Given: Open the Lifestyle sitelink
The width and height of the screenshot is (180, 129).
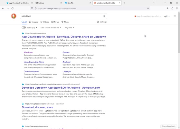Looking at the screenshot, I should pyautogui.click(x=67, y=72).
